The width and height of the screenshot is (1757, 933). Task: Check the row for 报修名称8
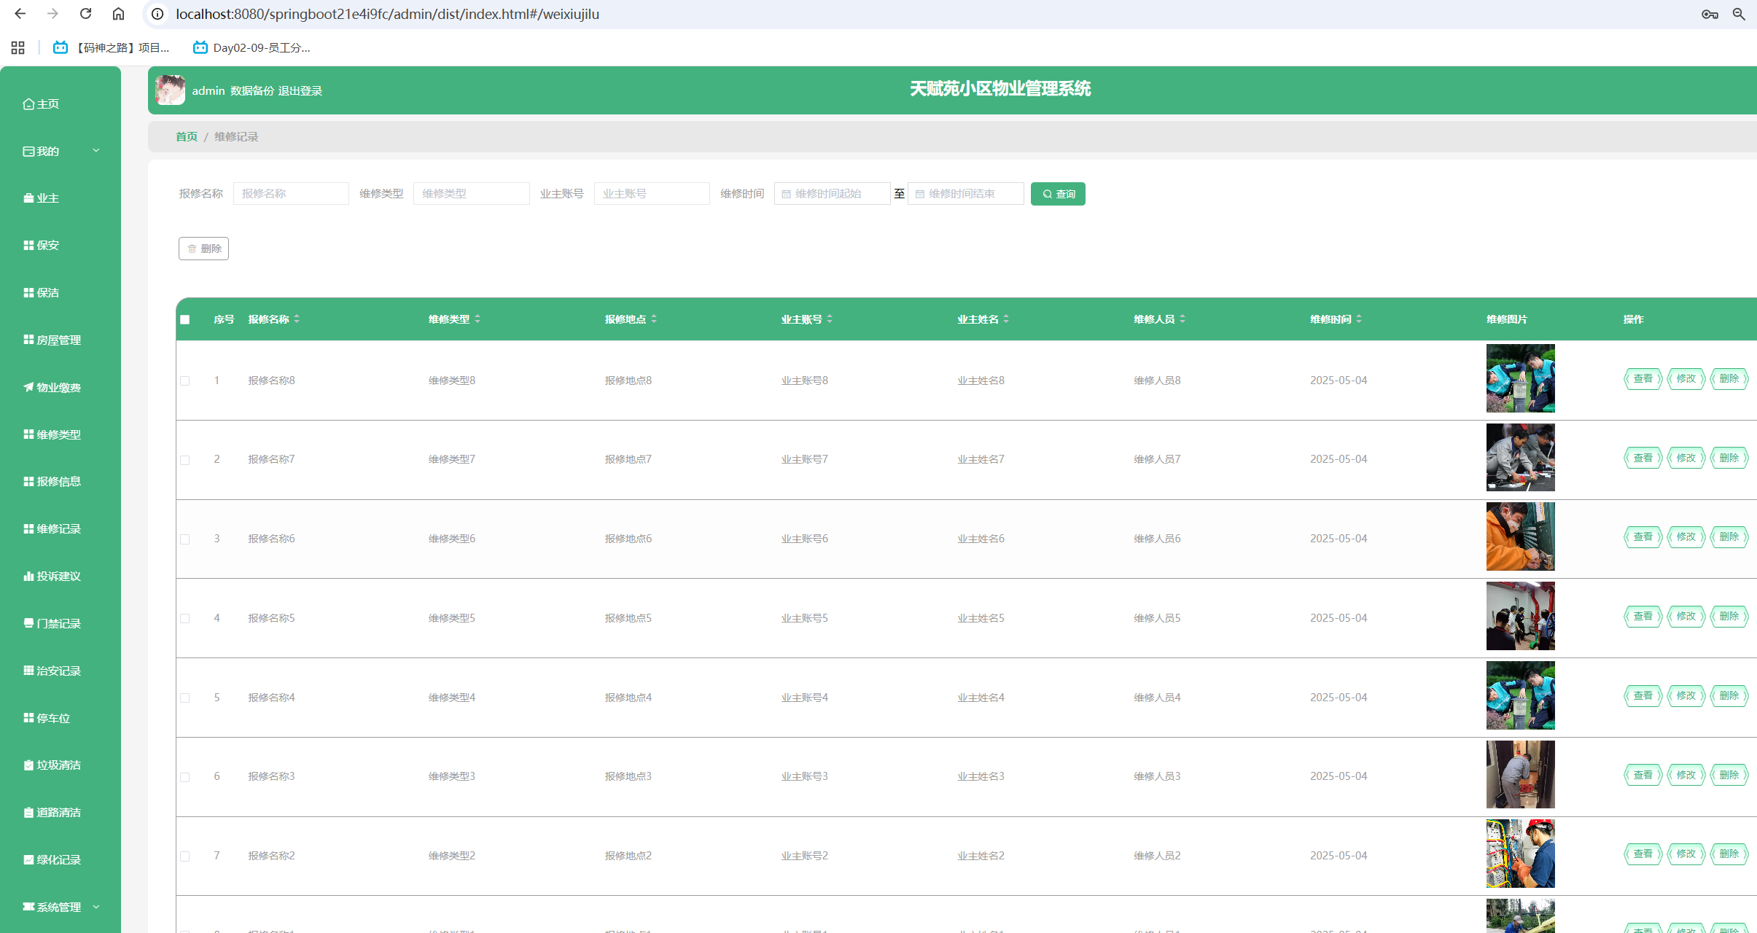(x=185, y=380)
